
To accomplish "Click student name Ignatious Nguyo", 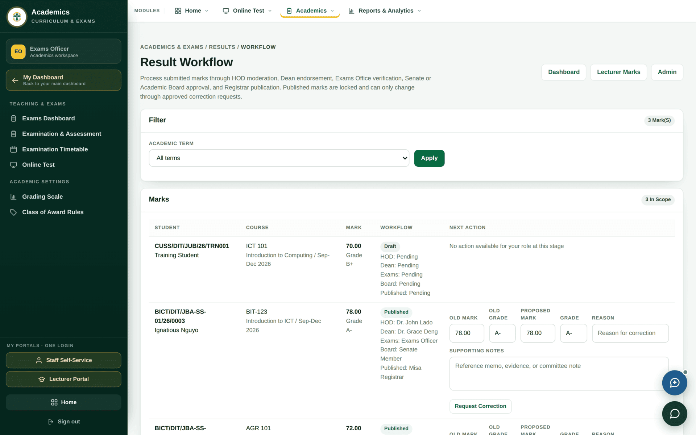I will (x=176, y=330).
